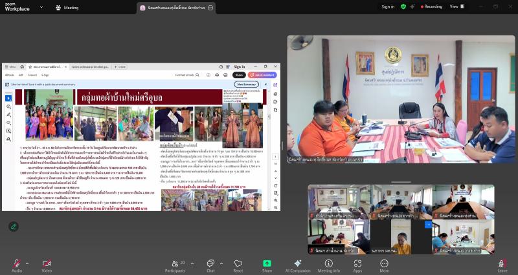Switch to the Meeting tab in Zoom
The width and height of the screenshot is (518, 275).
tap(67, 8)
